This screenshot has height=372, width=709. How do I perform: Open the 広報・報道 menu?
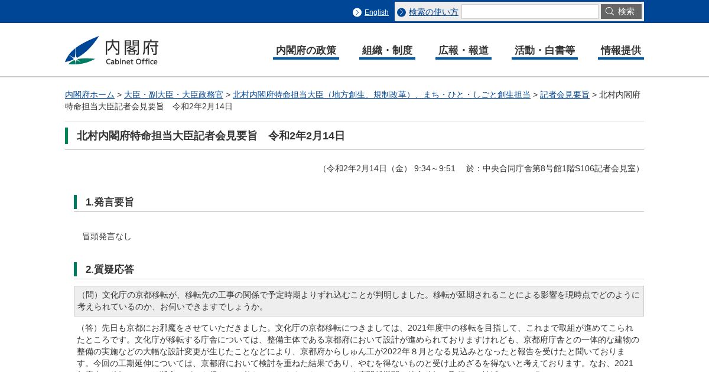(464, 51)
